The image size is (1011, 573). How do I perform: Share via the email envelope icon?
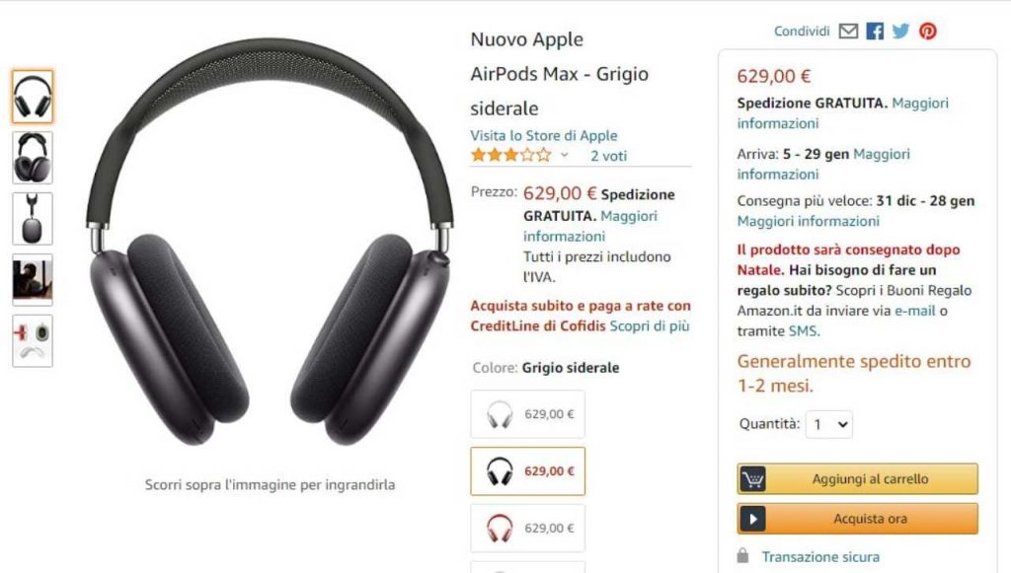coord(848,31)
